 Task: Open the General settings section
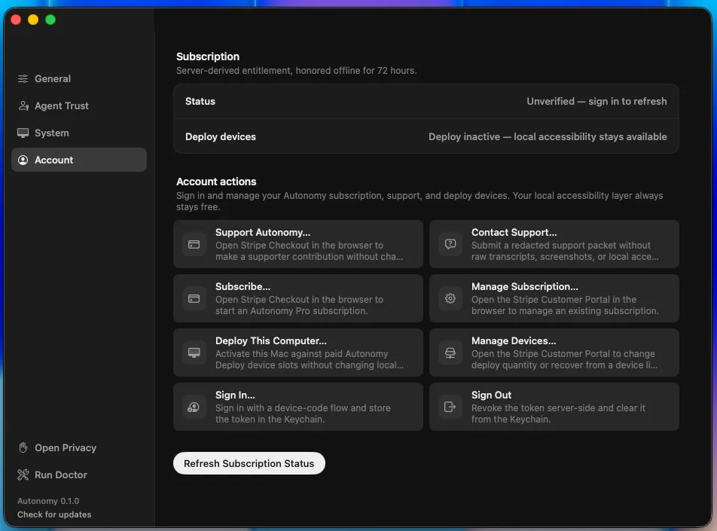click(78, 78)
